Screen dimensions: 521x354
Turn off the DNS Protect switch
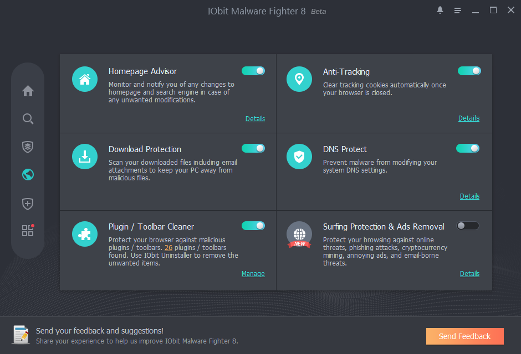468,148
